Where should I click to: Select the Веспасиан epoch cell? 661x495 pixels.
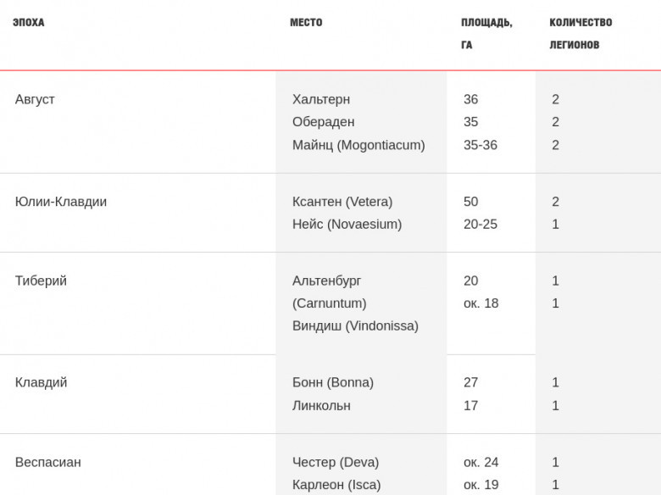tap(48, 462)
